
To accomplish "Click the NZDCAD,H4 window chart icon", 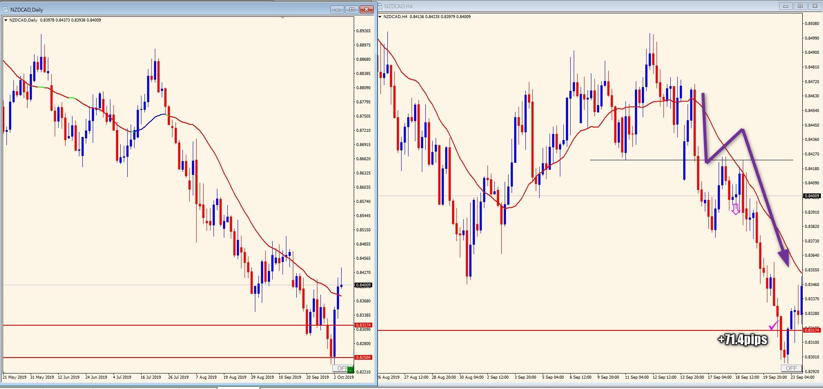I will pyautogui.click(x=380, y=6).
